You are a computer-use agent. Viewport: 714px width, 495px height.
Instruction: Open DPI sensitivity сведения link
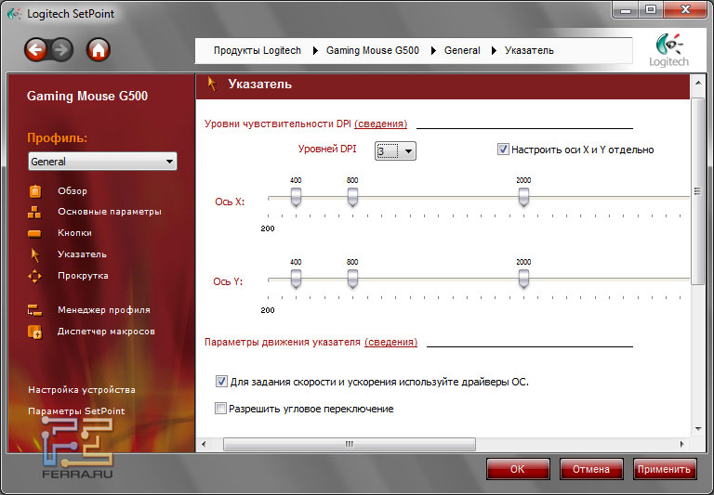coord(380,124)
